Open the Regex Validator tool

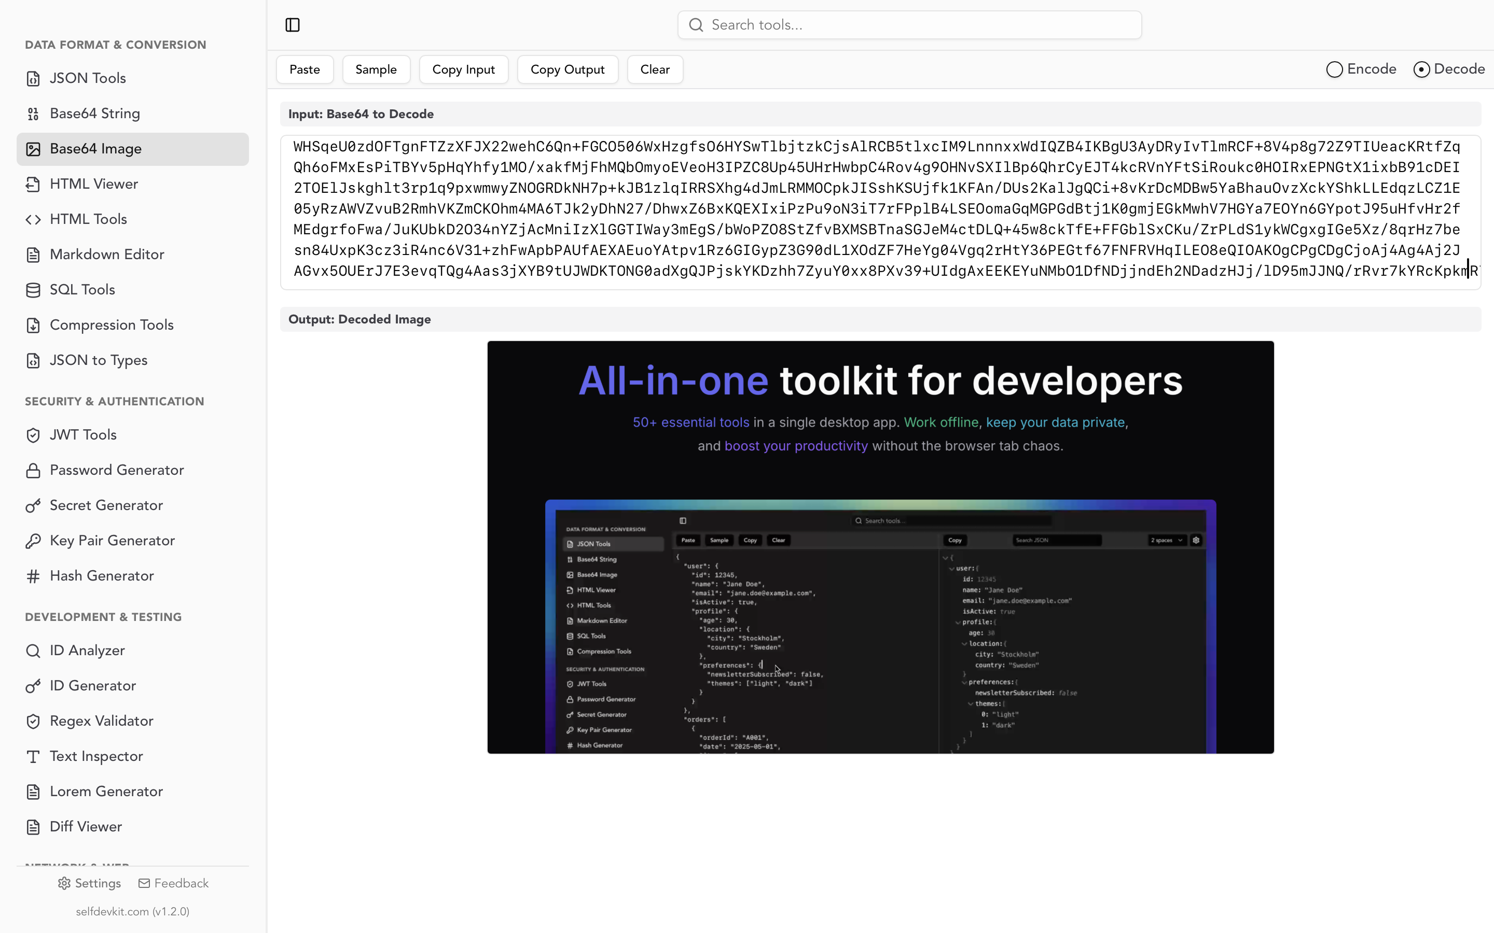click(x=101, y=720)
